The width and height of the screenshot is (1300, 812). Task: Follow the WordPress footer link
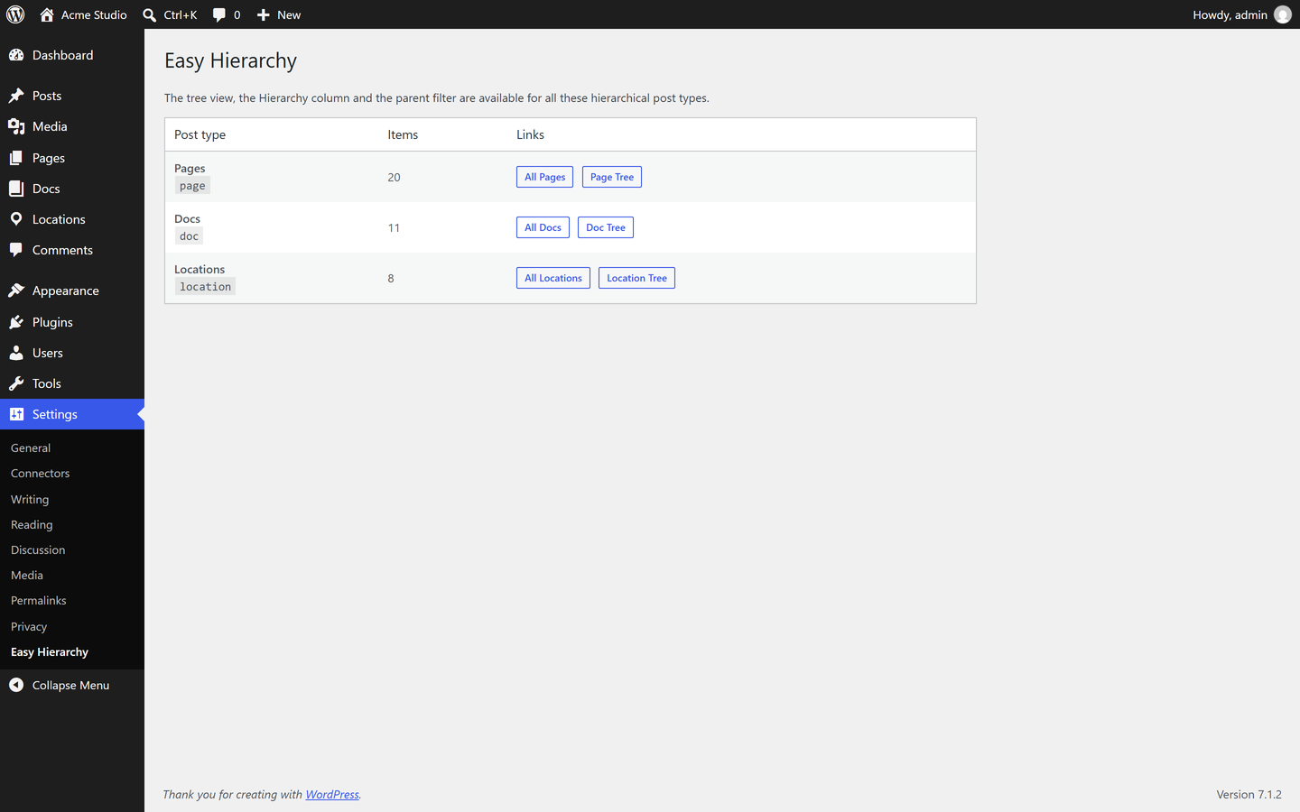pyautogui.click(x=332, y=794)
